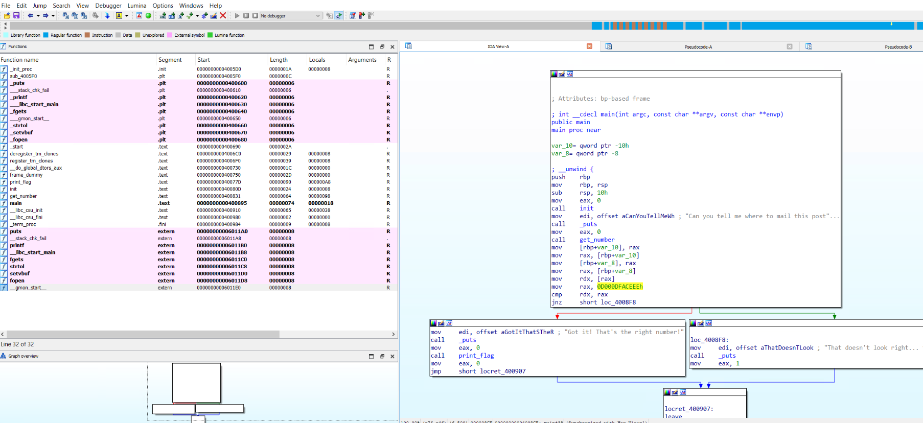This screenshot has width=923, height=423.
Task: Click the blue down-arrow jump icon
Action: 107,16
